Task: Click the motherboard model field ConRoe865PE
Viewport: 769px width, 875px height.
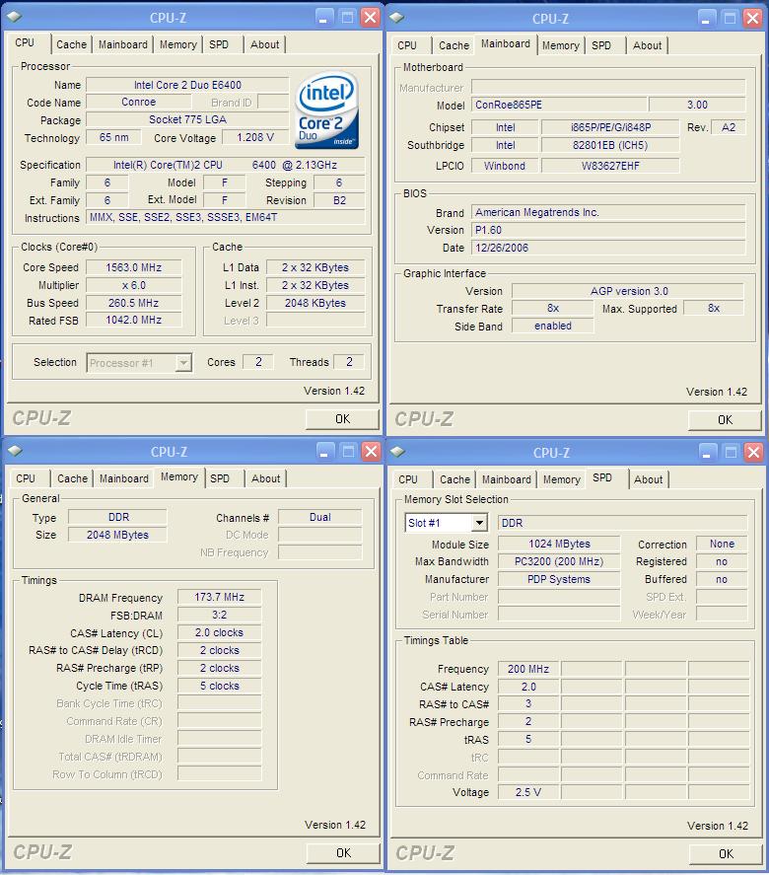Action: click(x=559, y=105)
